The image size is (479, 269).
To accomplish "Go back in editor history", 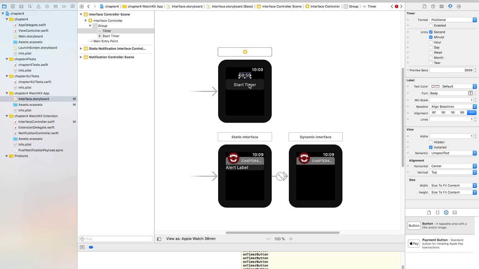I will tap(88, 6).
